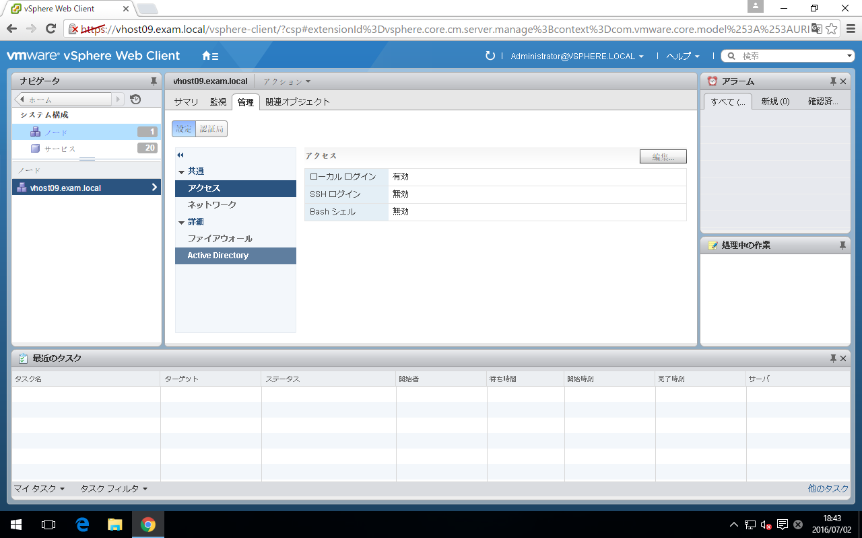862x538 pixels.
Task: Open the Chrome hamburger menu
Action: coord(850,28)
